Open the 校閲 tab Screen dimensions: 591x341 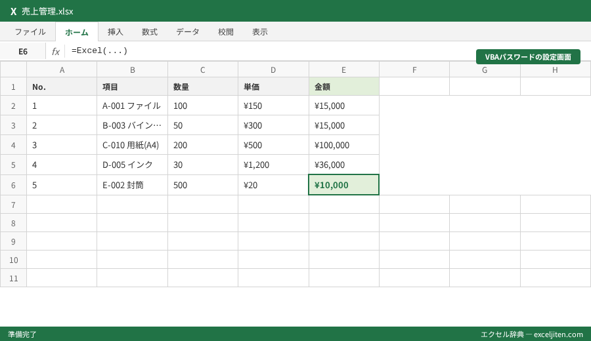(226, 32)
